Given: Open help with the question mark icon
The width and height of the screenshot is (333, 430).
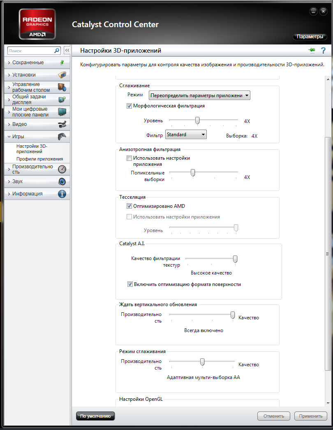Looking at the screenshot, I should tap(324, 51).
